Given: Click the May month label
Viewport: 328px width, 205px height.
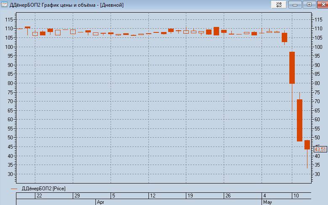Looking at the screenshot, I should pos(267,202).
